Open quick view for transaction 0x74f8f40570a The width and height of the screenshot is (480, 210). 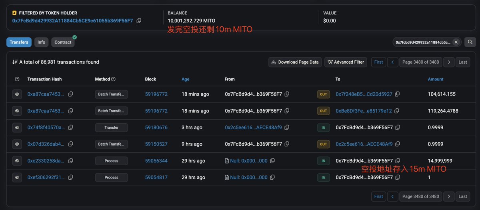(x=17, y=128)
